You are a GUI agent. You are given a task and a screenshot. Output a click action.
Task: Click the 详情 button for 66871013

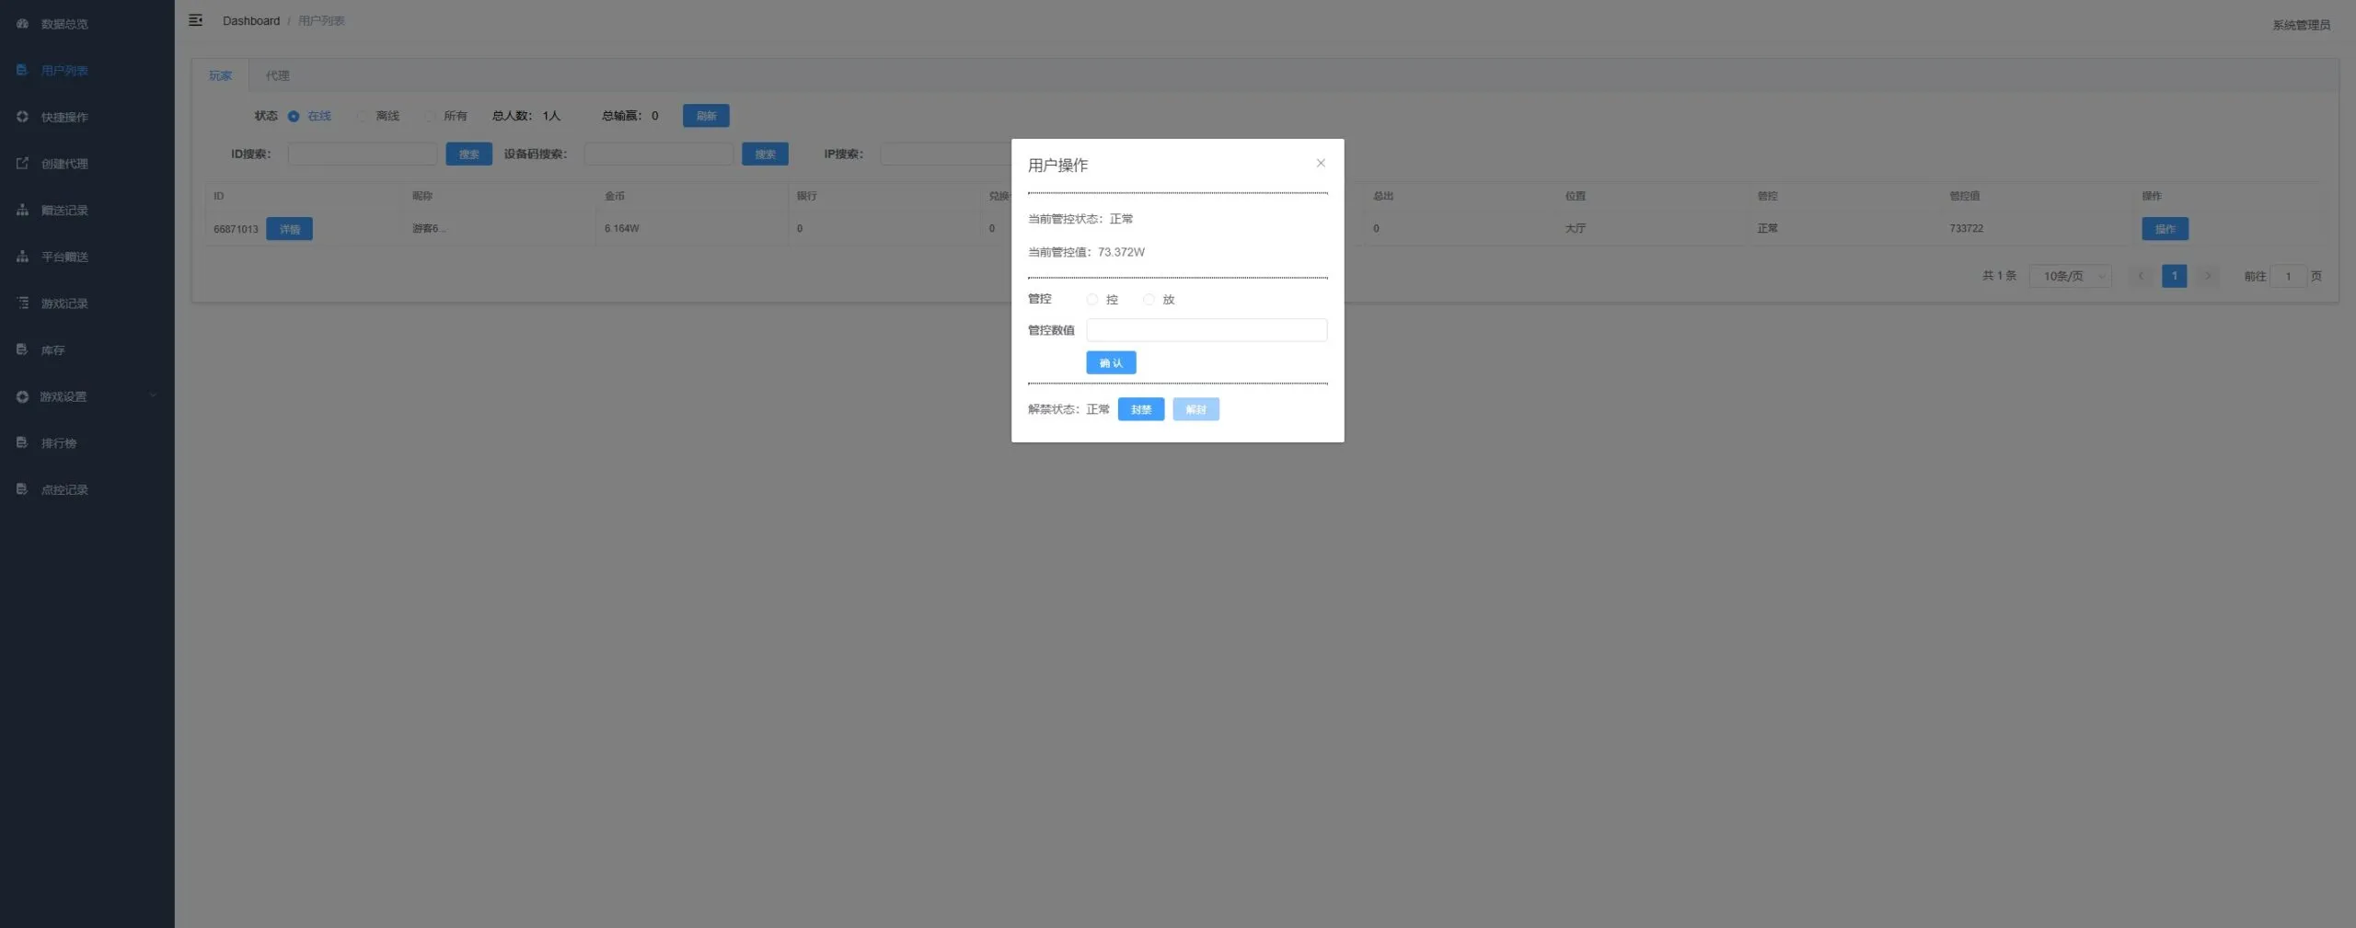(x=289, y=229)
